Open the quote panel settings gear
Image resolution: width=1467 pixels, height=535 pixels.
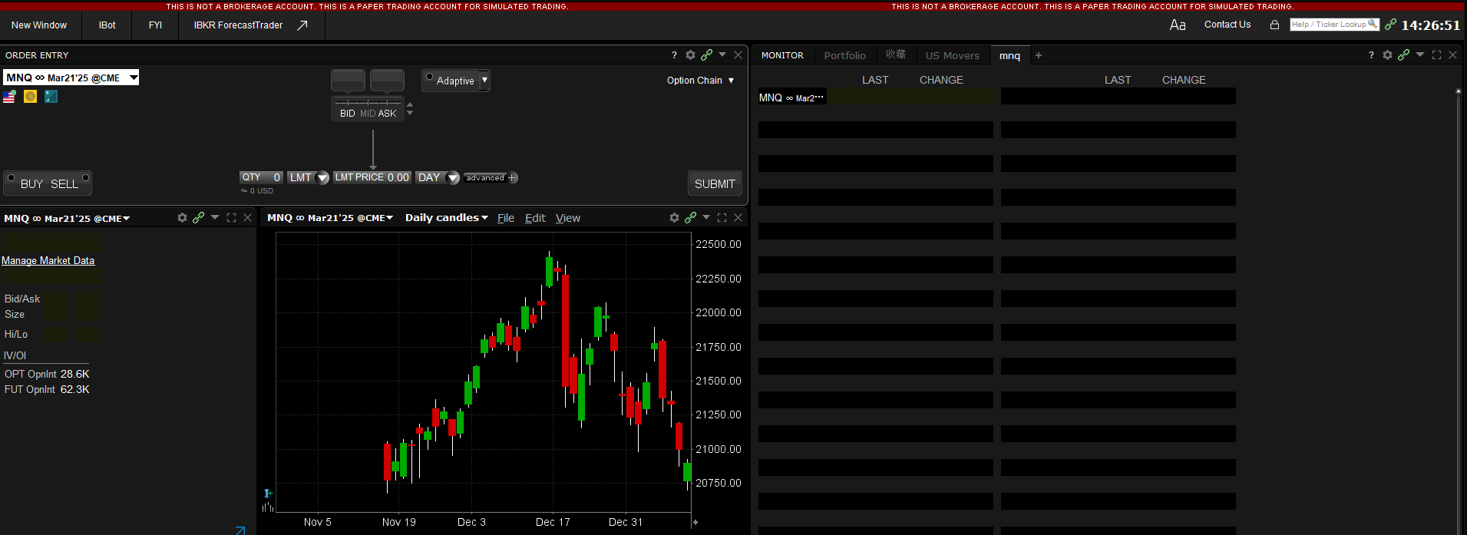click(182, 218)
